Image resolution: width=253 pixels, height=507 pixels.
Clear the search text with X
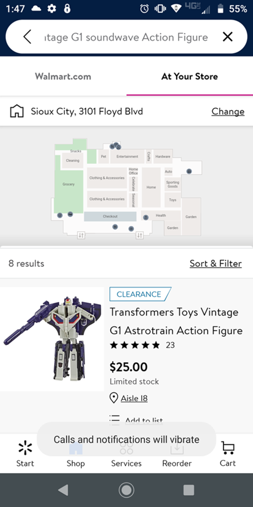click(x=227, y=37)
